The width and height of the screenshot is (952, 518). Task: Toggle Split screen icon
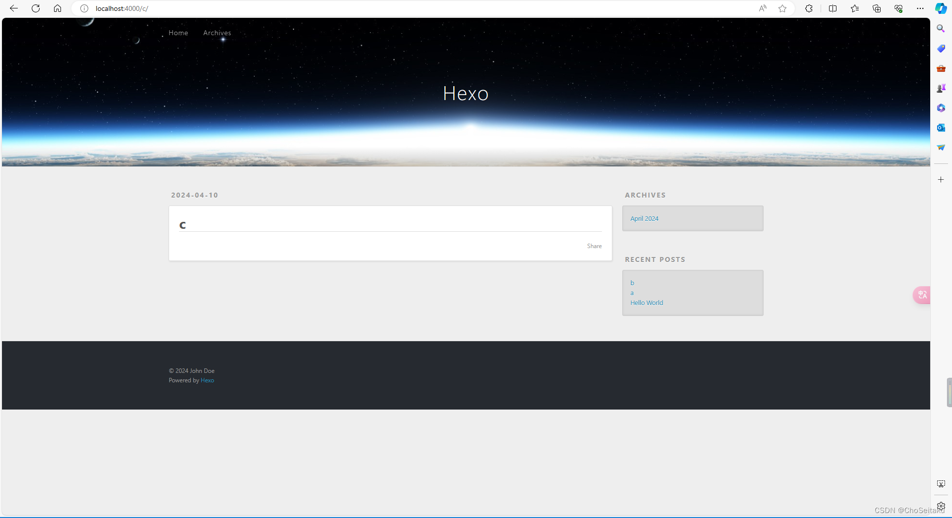833,8
